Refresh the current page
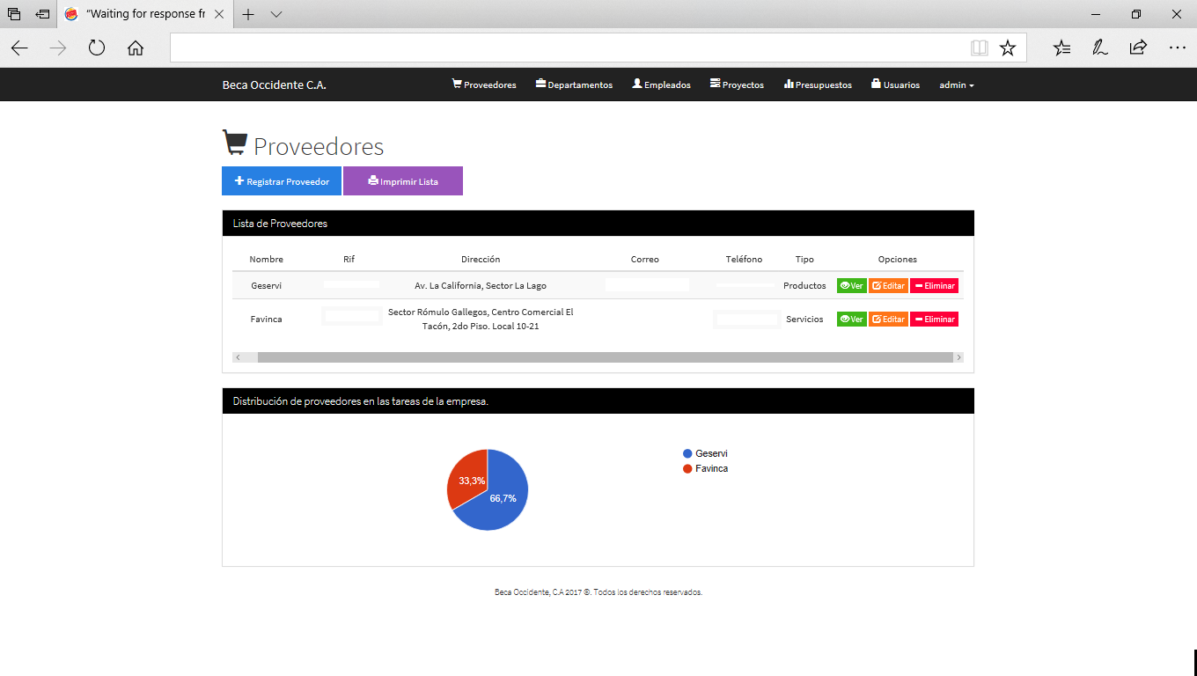The height and width of the screenshot is (676, 1197). click(x=97, y=48)
